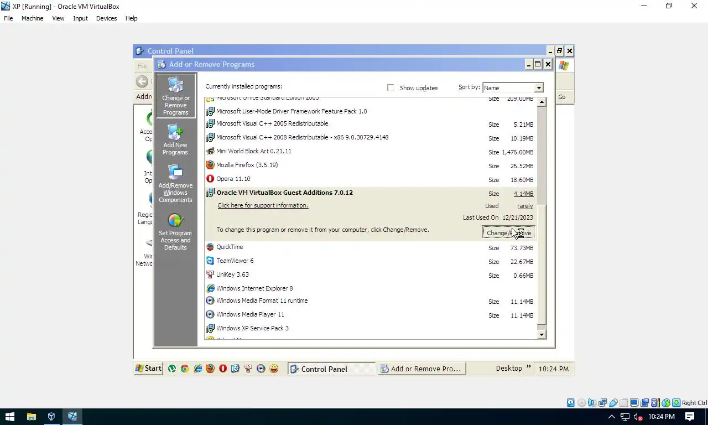Image resolution: width=708 pixels, height=425 pixels.
Task: Click the Opera 11.10 program icon
Action: pyautogui.click(x=210, y=179)
